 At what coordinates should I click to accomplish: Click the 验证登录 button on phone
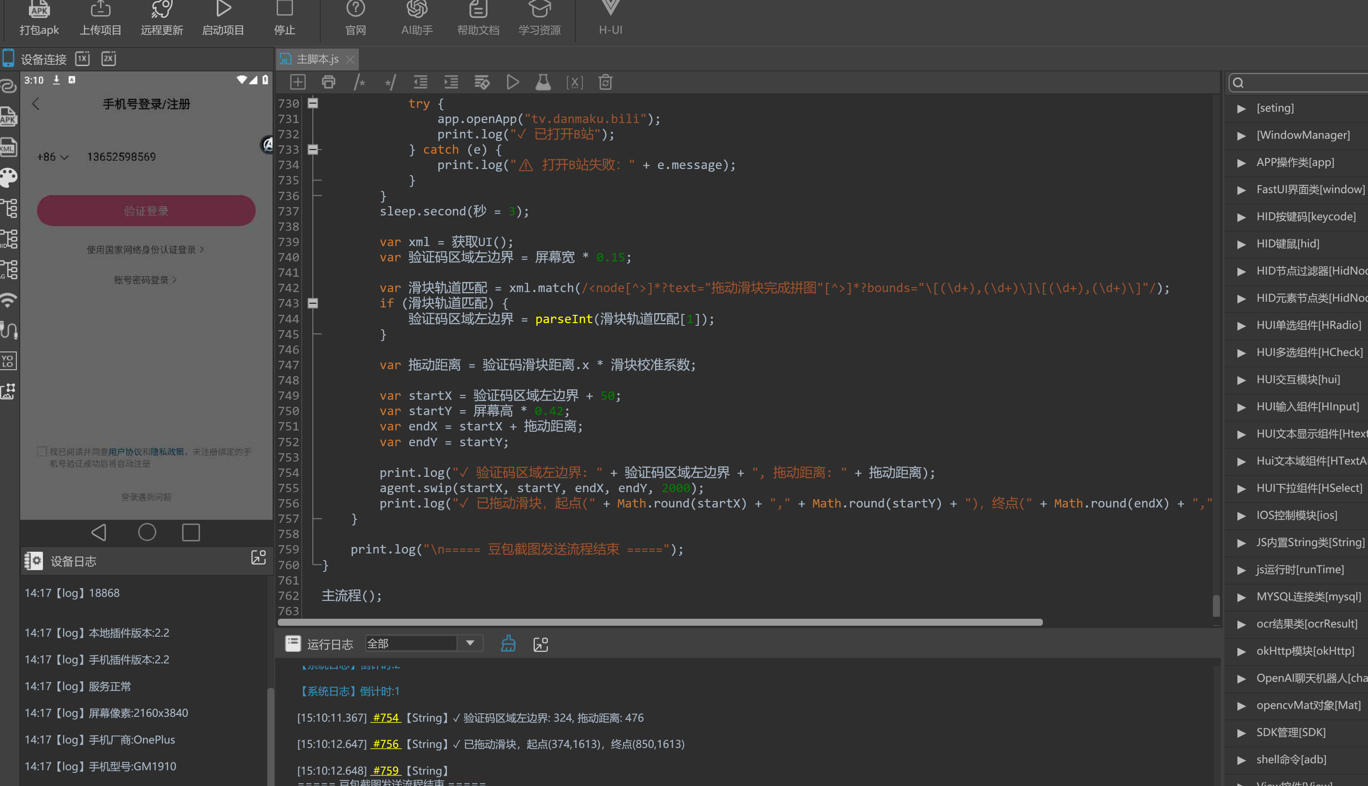(x=146, y=211)
